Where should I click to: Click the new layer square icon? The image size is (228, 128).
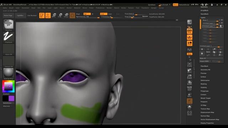click(202, 54)
